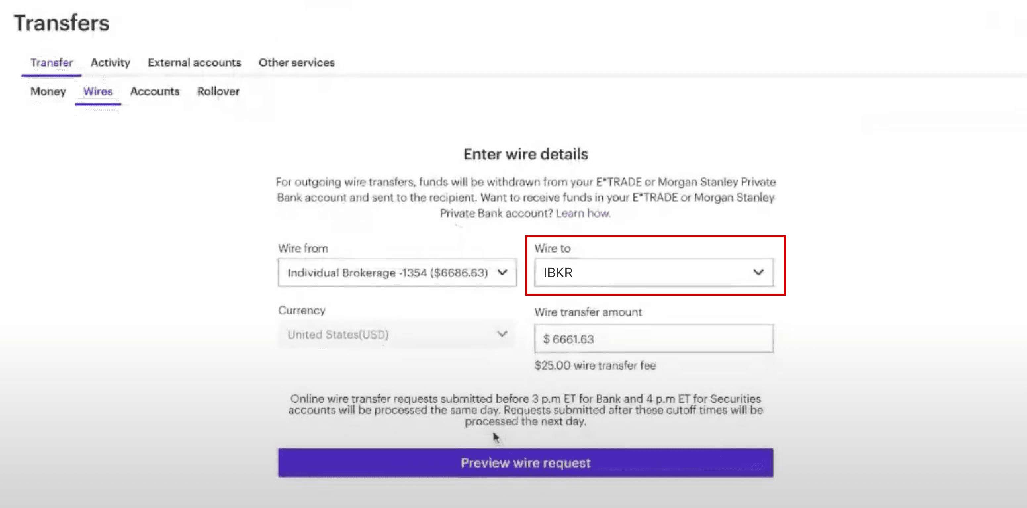Open the External accounts tab
Viewport: 1027px width, 508px height.
pos(194,63)
